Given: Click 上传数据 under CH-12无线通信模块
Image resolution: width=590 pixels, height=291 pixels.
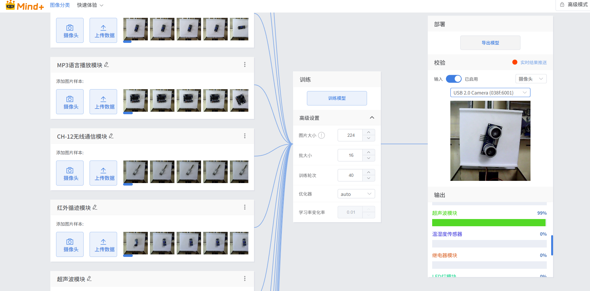Looking at the screenshot, I should coord(103,173).
